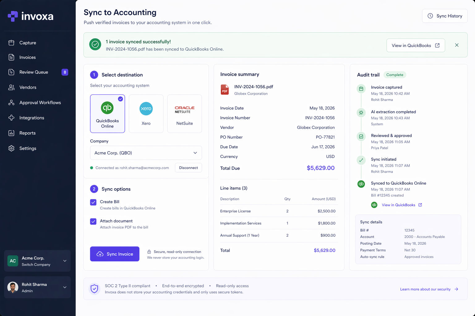This screenshot has width=475, height=316.
Task: Disconnect the QuickBooks account
Action: click(188, 168)
